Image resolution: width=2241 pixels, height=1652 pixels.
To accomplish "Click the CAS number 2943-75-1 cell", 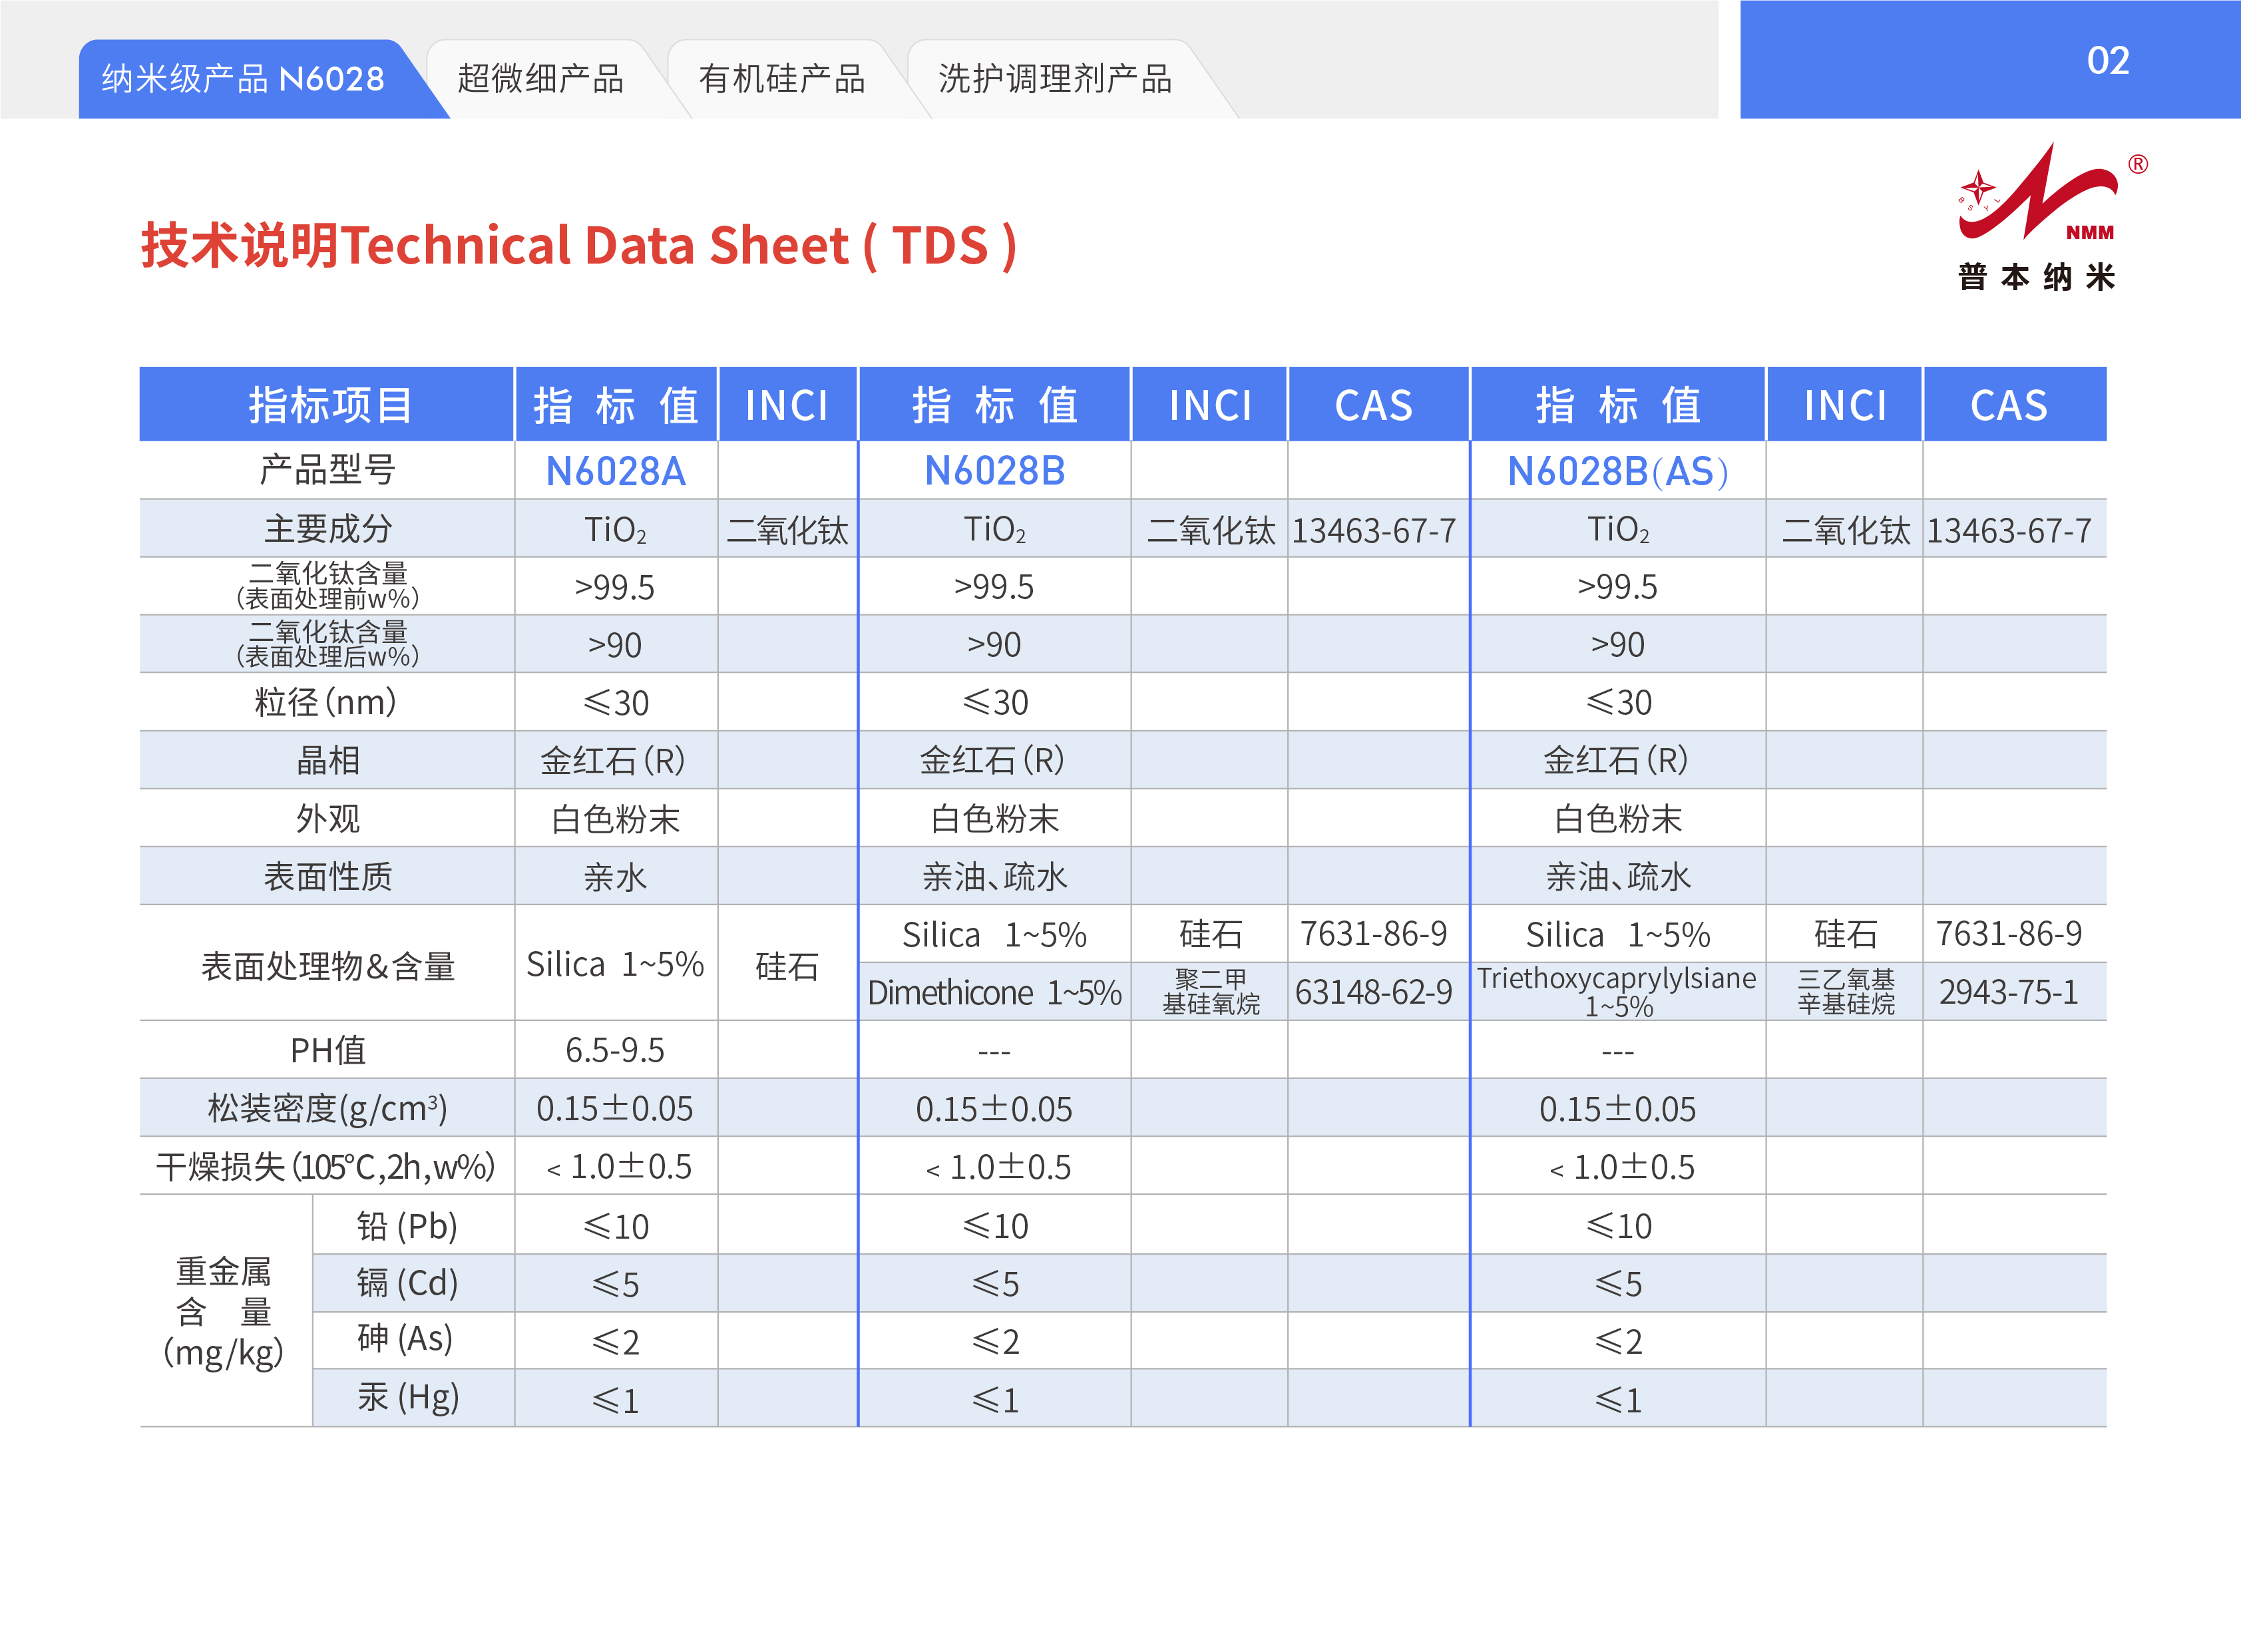I will tap(2008, 992).
